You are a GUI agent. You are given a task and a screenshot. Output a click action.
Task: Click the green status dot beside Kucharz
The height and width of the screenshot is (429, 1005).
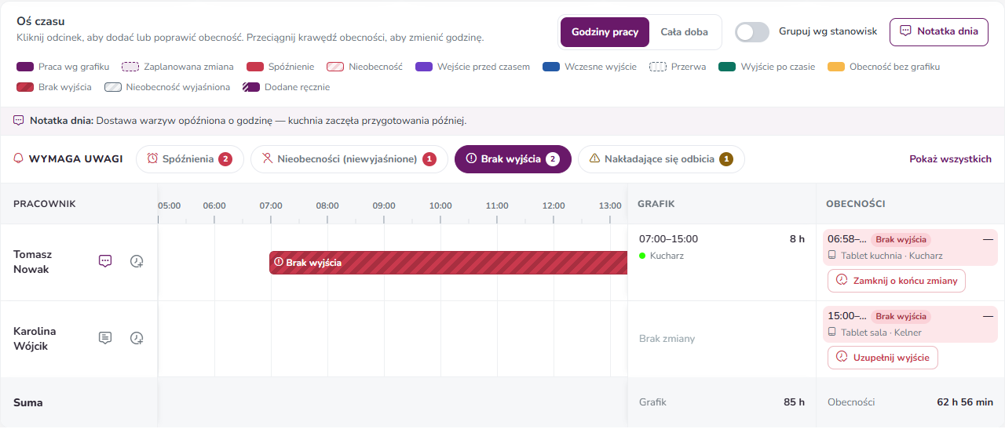pyautogui.click(x=642, y=256)
